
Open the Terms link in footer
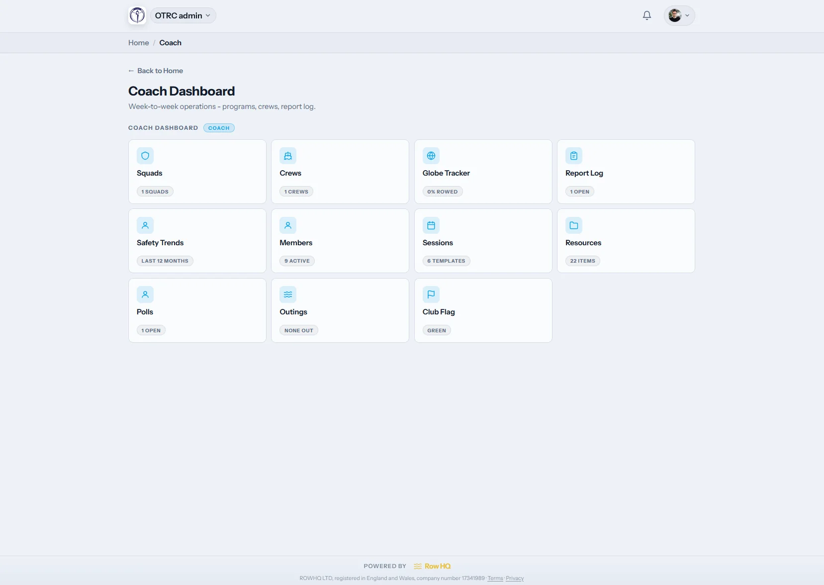tap(495, 578)
